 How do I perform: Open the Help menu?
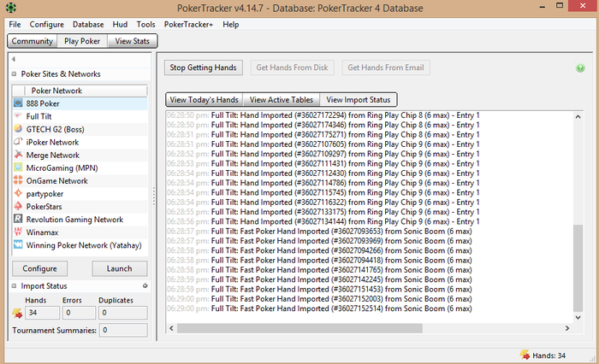[231, 25]
